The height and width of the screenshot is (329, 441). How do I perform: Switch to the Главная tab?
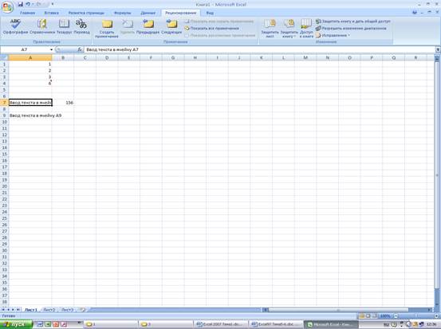point(28,13)
